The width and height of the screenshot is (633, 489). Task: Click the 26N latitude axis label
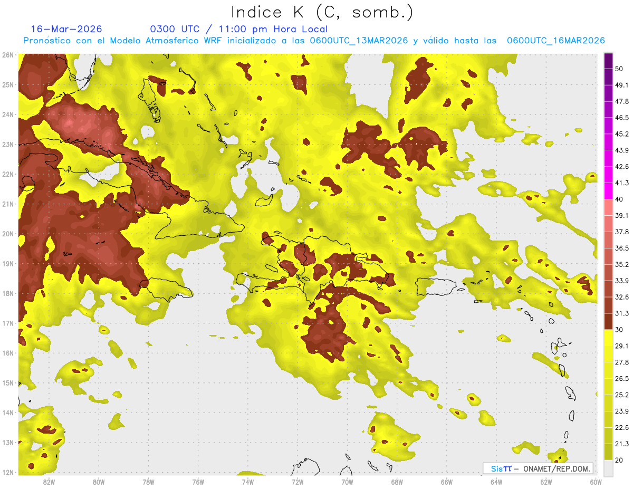click(8, 55)
